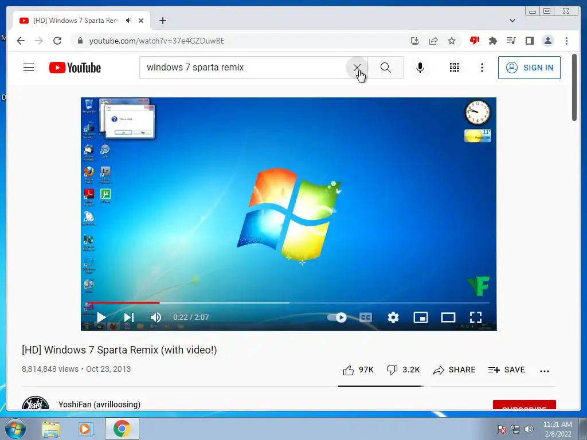Click the video title text
The image size is (587, 440).
click(x=119, y=350)
